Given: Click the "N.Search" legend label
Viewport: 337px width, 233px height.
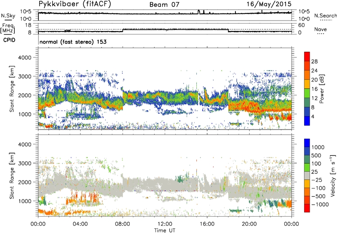Looking at the screenshot, I should tap(326, 16).
